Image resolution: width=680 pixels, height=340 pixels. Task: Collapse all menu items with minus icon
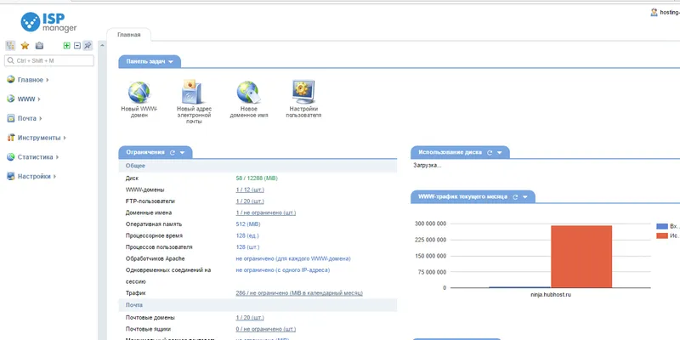(77, 46)
